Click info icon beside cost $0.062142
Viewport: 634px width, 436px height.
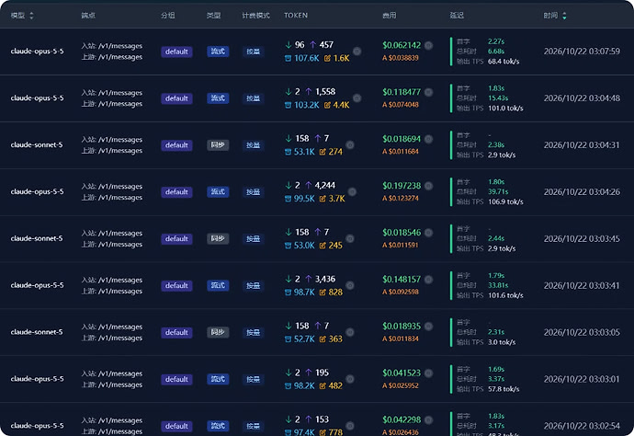coord(428,45)
